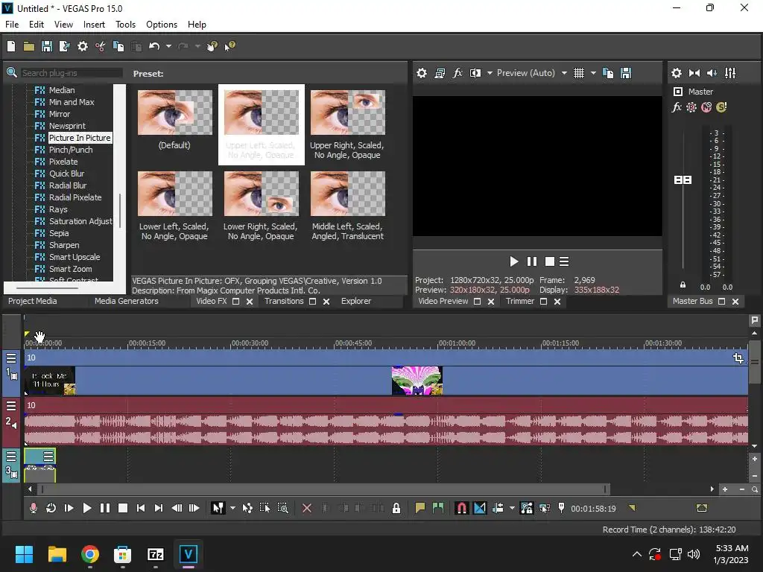Insert a marker with flag icon
The height and width of the screenshot is (572, 763).
(x=420, y=508)
